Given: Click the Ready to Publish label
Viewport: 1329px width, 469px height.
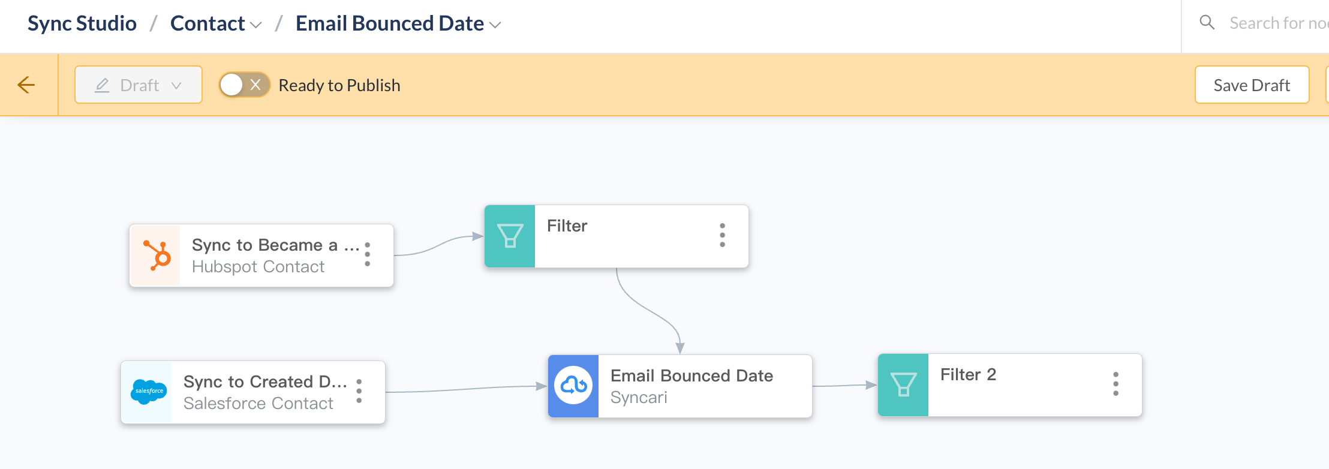Looking at the screenshot, I should (339, 85).
